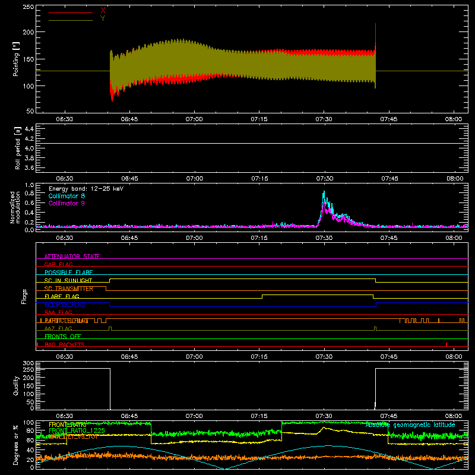Select the Energy band: 12-25 keV label

click(x=86, y=189)
